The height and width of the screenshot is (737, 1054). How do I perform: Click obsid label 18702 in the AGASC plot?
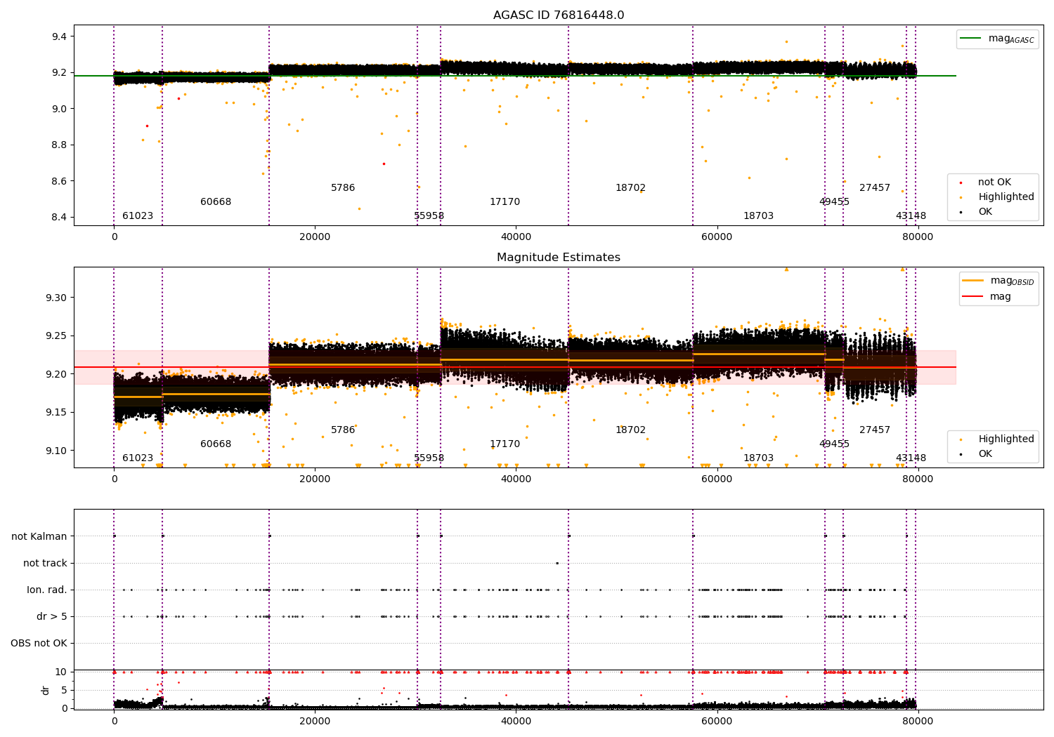coord(630,188)
